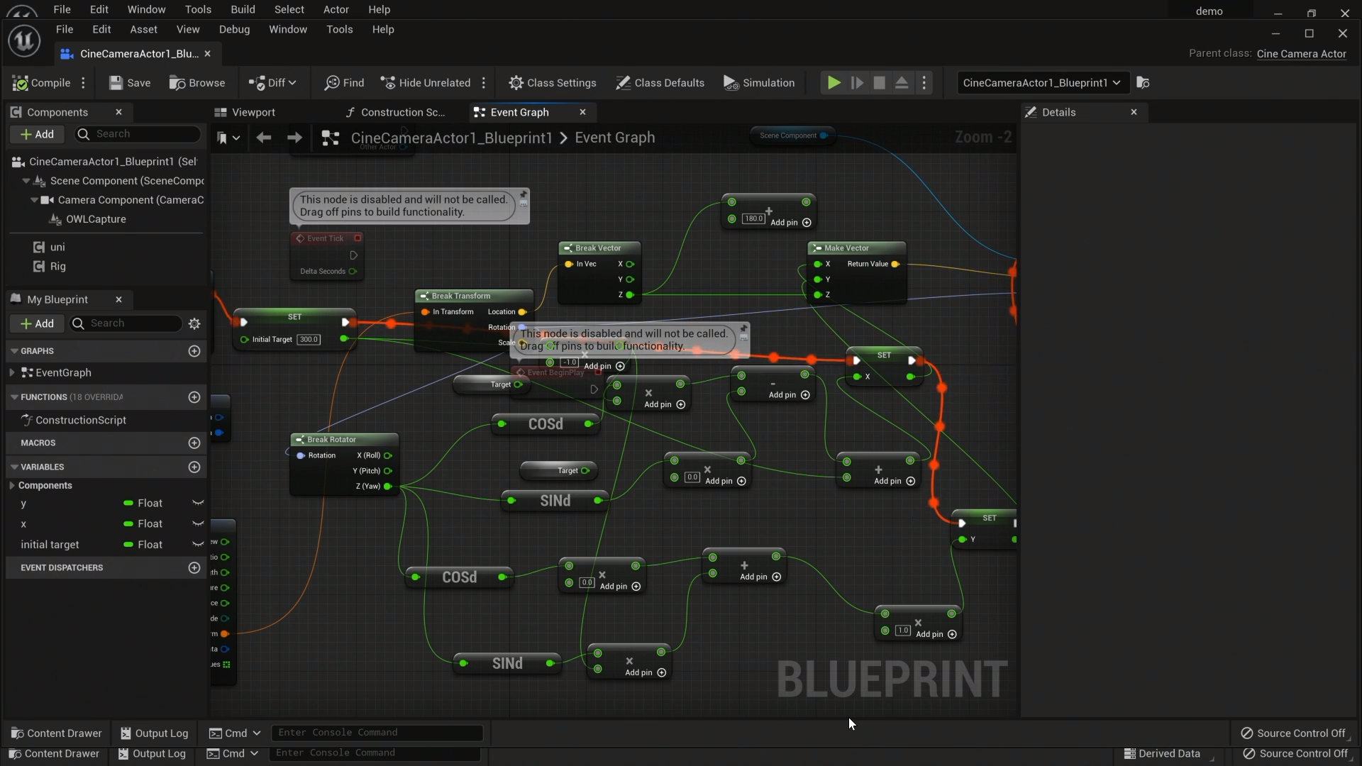The height and width of the screenshot is (766, 1362).
Task: Add a new function override with plus icon
Action: click(194, 397)
